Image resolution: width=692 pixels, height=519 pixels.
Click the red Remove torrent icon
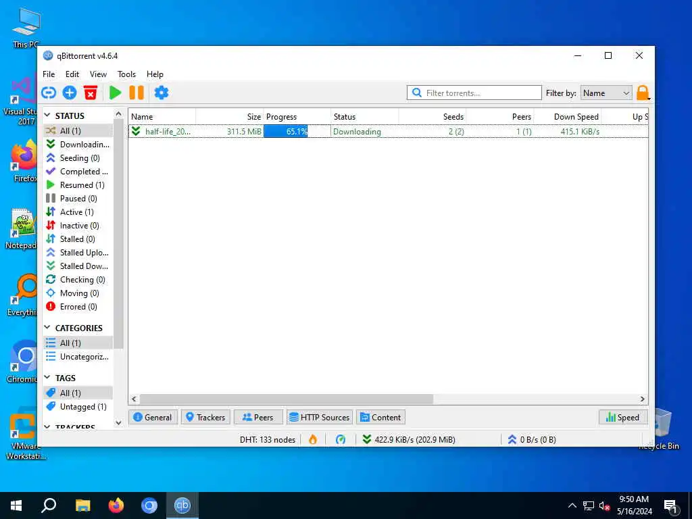click(91, 93)
